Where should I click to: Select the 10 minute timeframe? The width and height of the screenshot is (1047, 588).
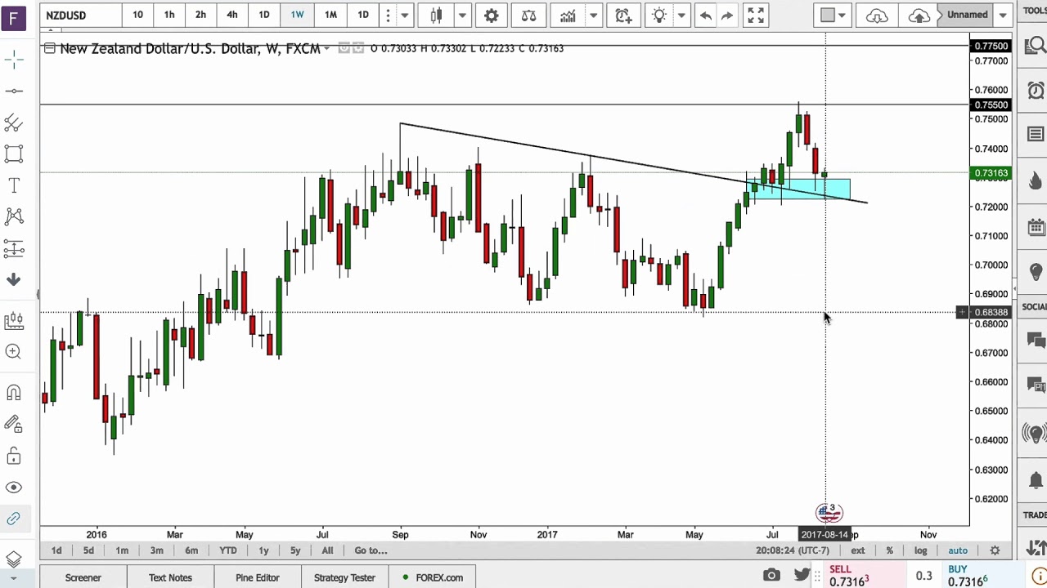point(137,15)
